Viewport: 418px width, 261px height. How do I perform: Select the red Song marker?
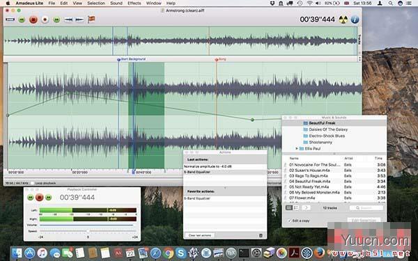pyautogui.click(x=220, y=59)
